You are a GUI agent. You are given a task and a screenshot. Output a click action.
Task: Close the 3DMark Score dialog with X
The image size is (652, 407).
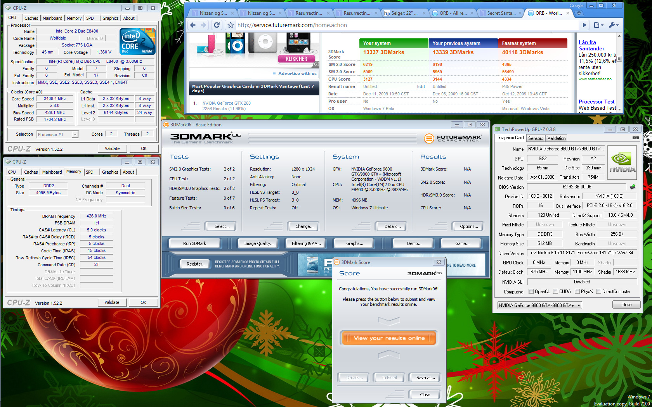(439, 262)
